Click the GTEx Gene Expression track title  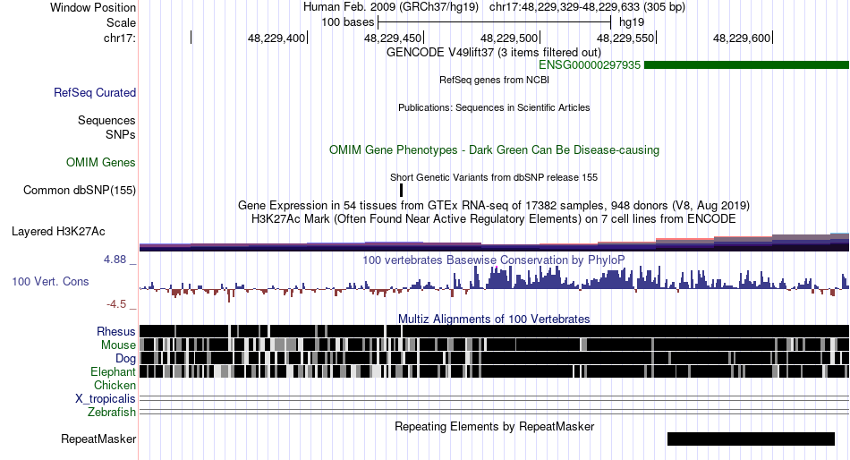(x=494, y=206)
